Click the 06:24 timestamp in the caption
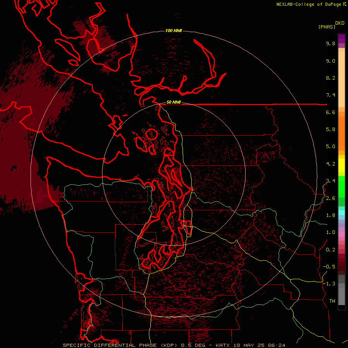The height and width of the screenshot is (348, 348). pos(276,345)
